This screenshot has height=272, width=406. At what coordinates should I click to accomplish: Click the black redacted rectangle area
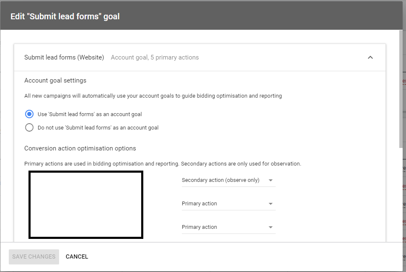tap(85, 205)
